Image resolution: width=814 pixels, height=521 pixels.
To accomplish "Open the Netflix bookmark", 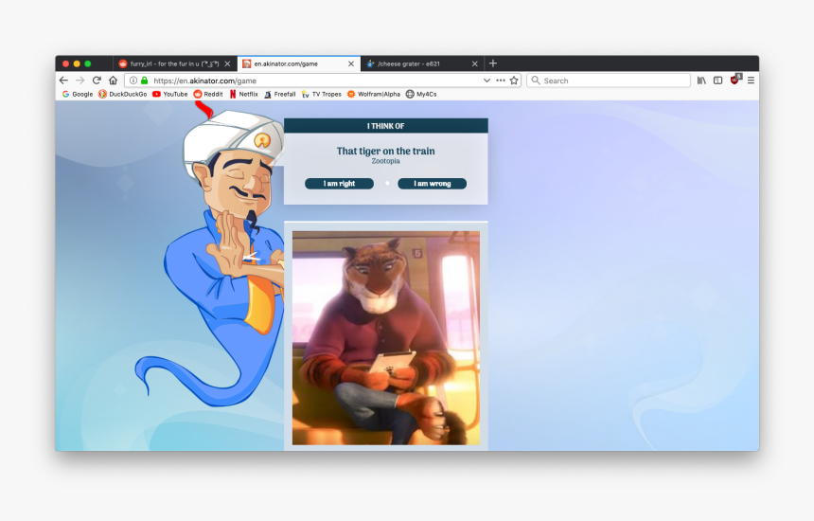I will (243, 94).
